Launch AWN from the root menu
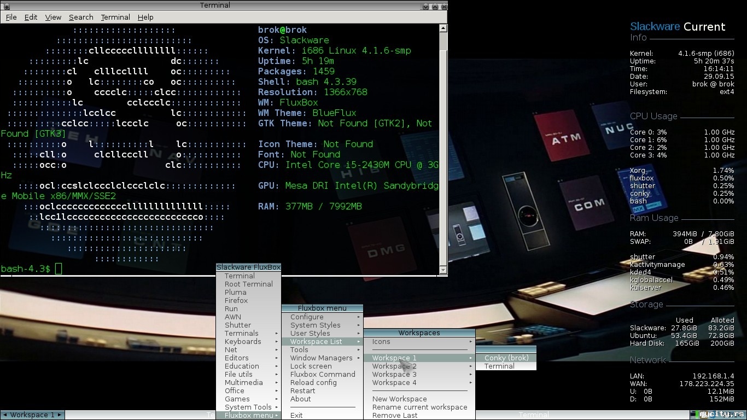Image resolution: width=747 pixels, height=420 pixels. pos(248,317)
